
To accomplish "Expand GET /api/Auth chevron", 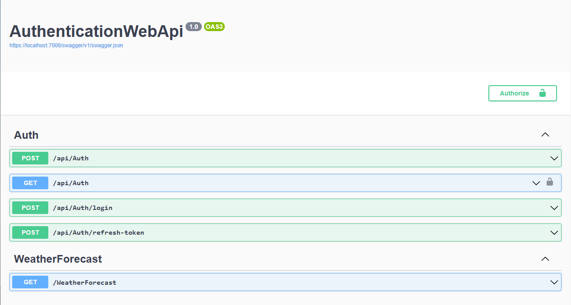I will pyautogui.click(x=536, y=183).
